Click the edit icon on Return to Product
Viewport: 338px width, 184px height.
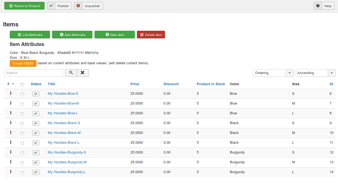click(x=11, y=5)
